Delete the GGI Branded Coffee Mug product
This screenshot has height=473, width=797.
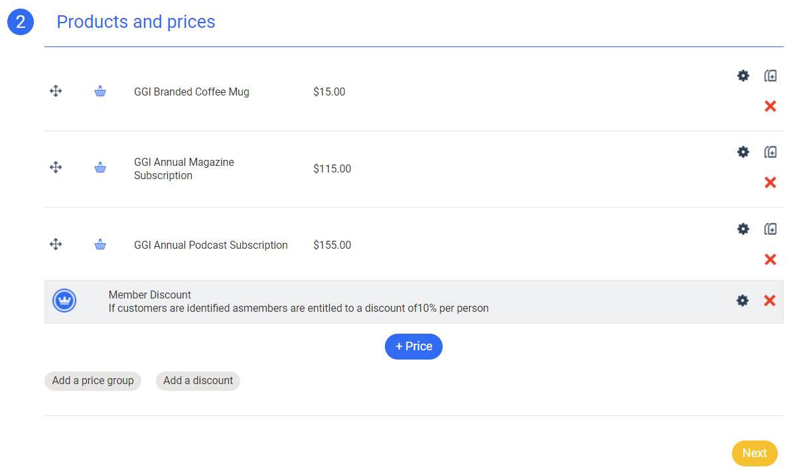tap(770, 106)
